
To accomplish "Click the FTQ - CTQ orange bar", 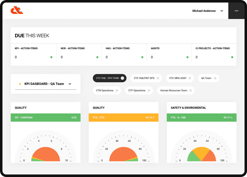I will [124, 117].
